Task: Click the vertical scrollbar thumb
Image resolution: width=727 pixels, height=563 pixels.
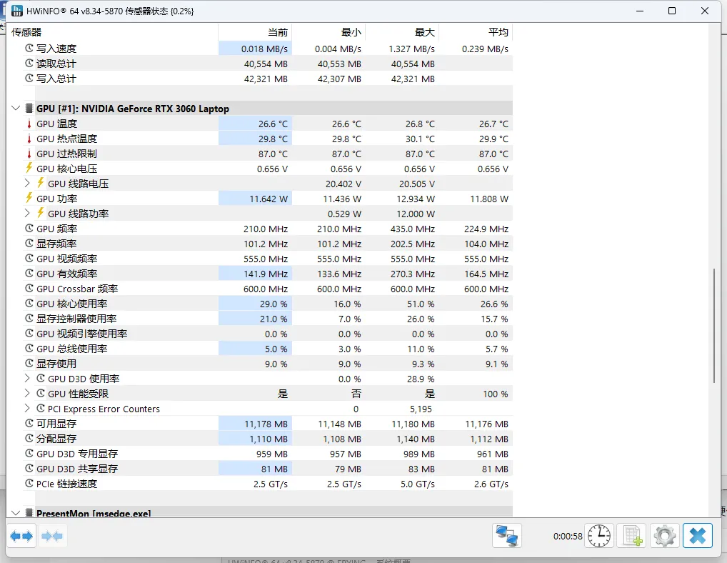Action: click(x=714, y=325)
